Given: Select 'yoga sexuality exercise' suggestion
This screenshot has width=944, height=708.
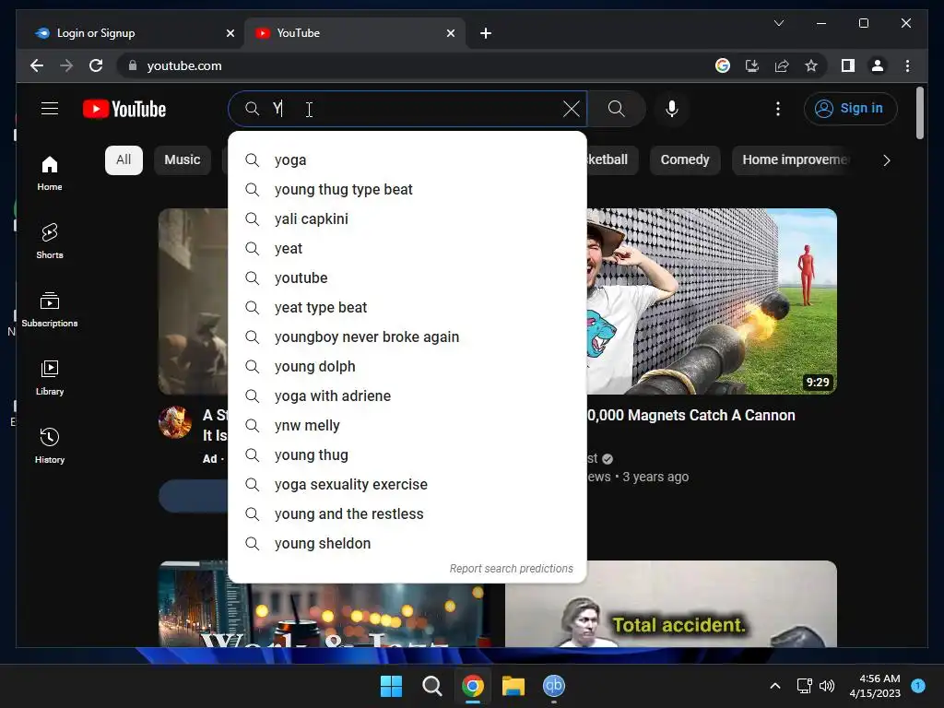Looking at the screenshot, I should (407, 485).
